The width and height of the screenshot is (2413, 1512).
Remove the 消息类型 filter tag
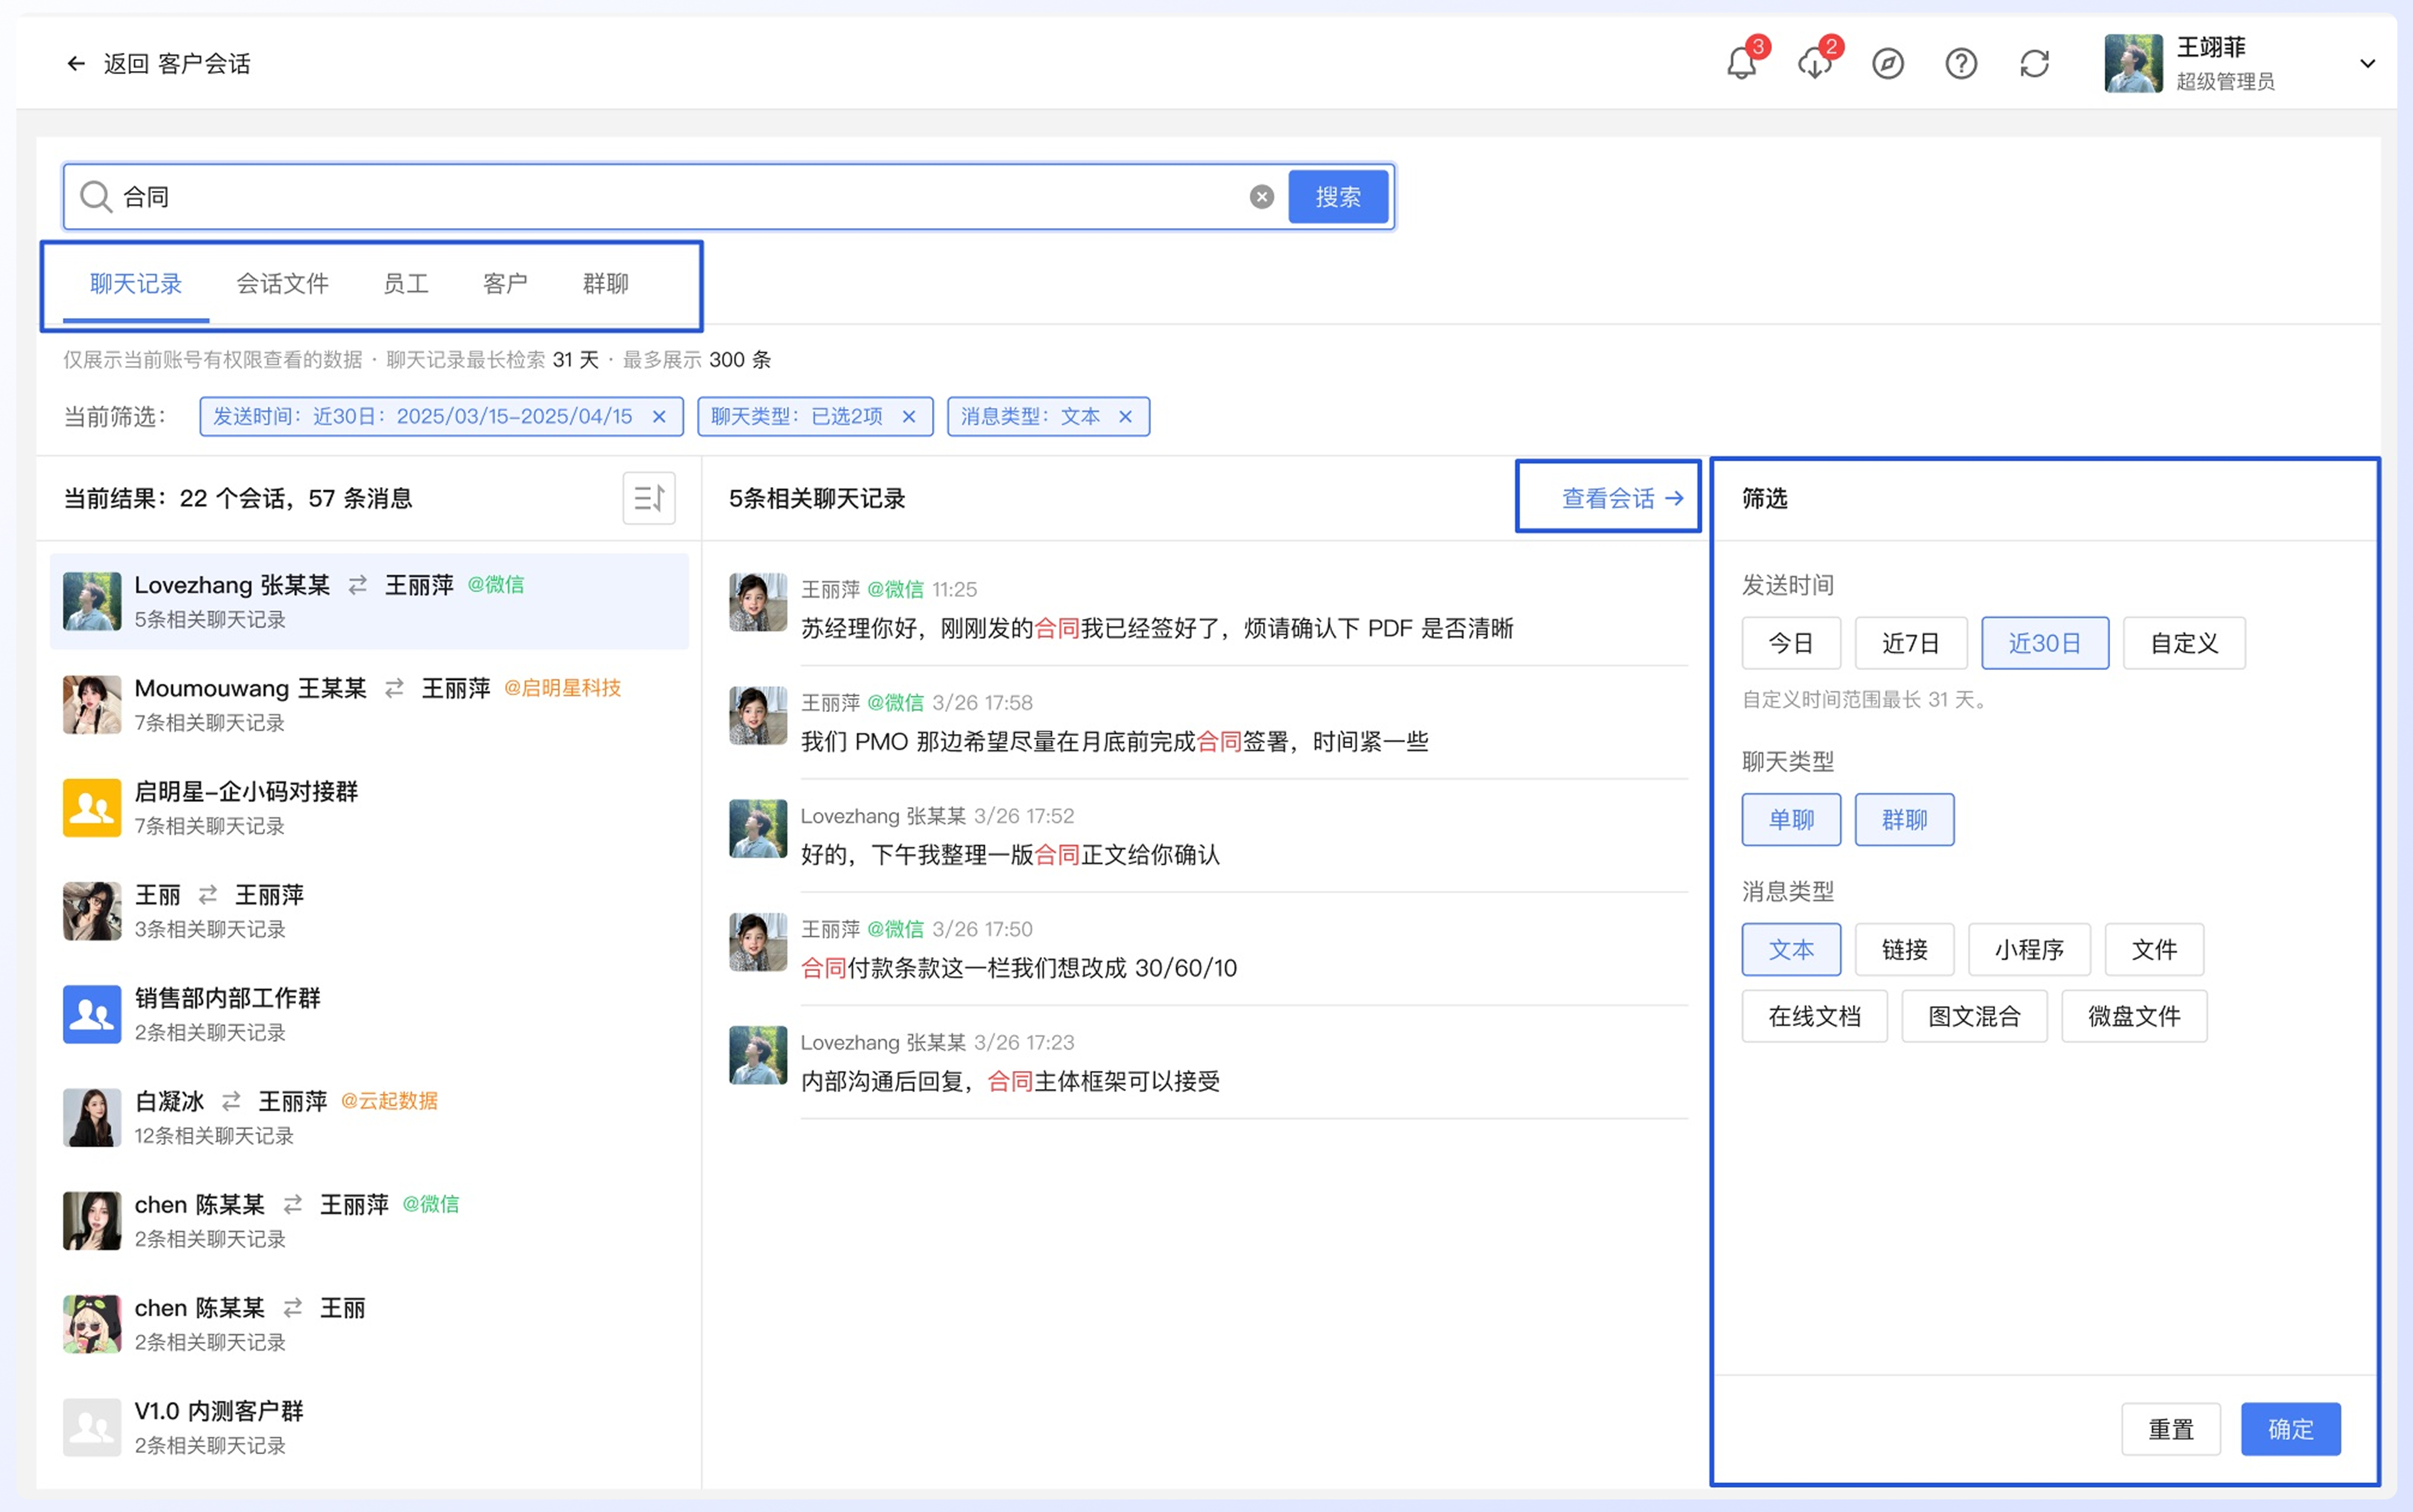click(1125, 417)
